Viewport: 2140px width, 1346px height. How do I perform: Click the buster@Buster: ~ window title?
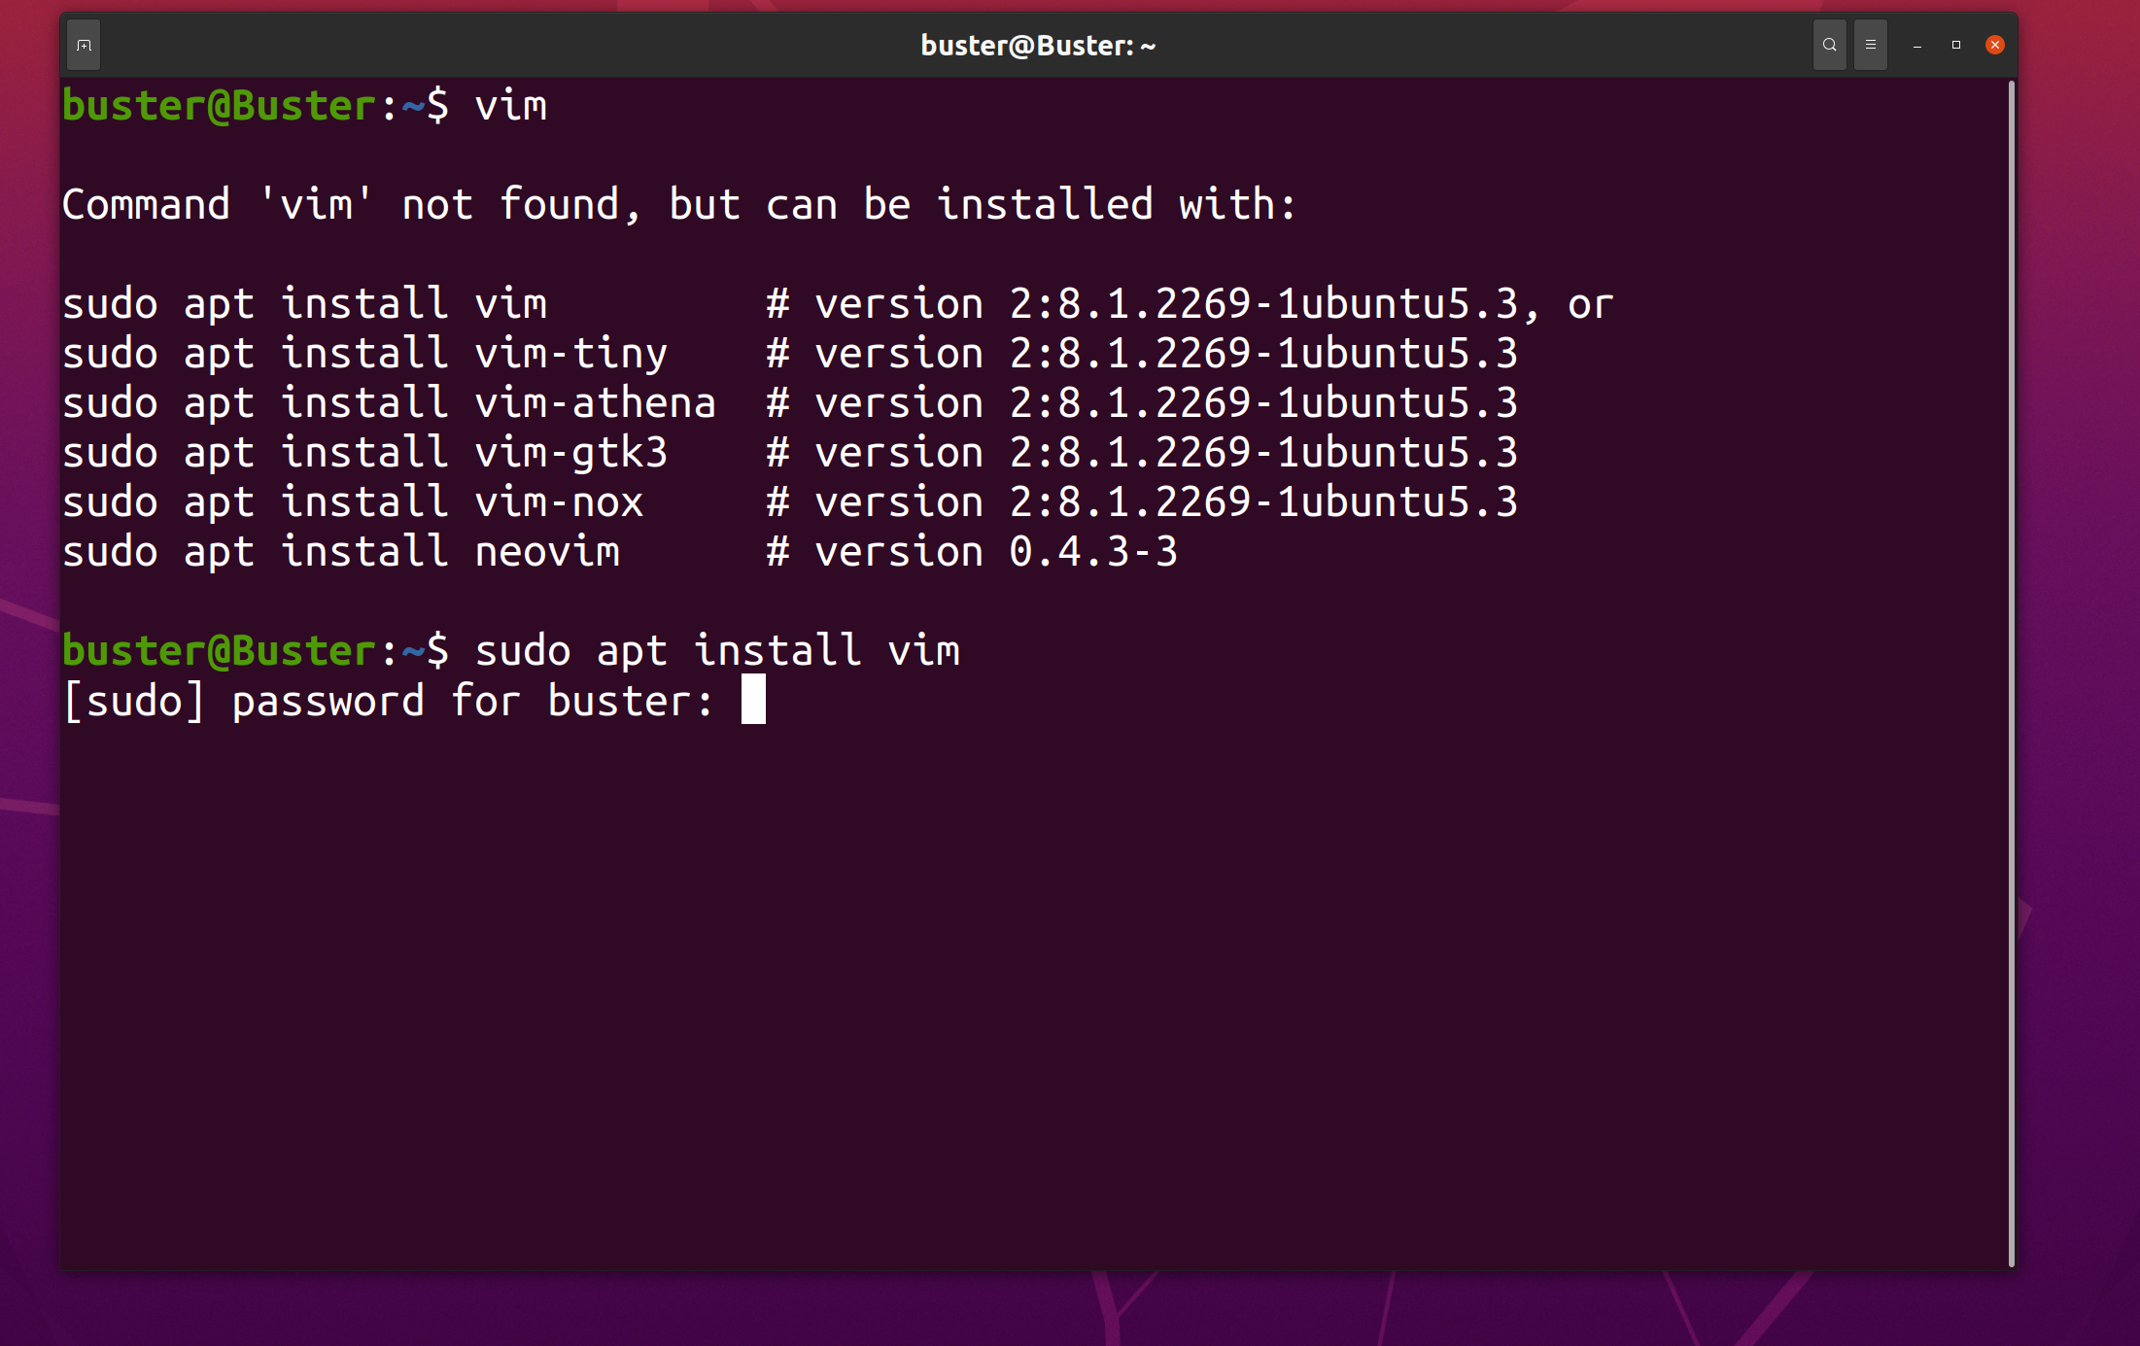[1037, 46]
